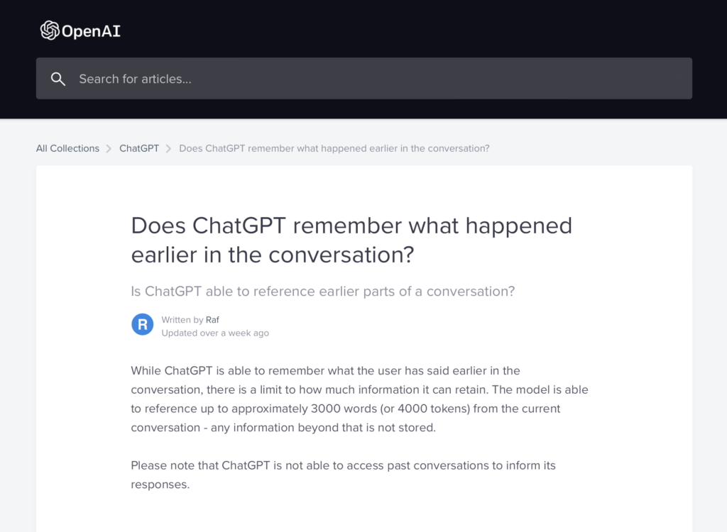Click the Written by label

182,320
